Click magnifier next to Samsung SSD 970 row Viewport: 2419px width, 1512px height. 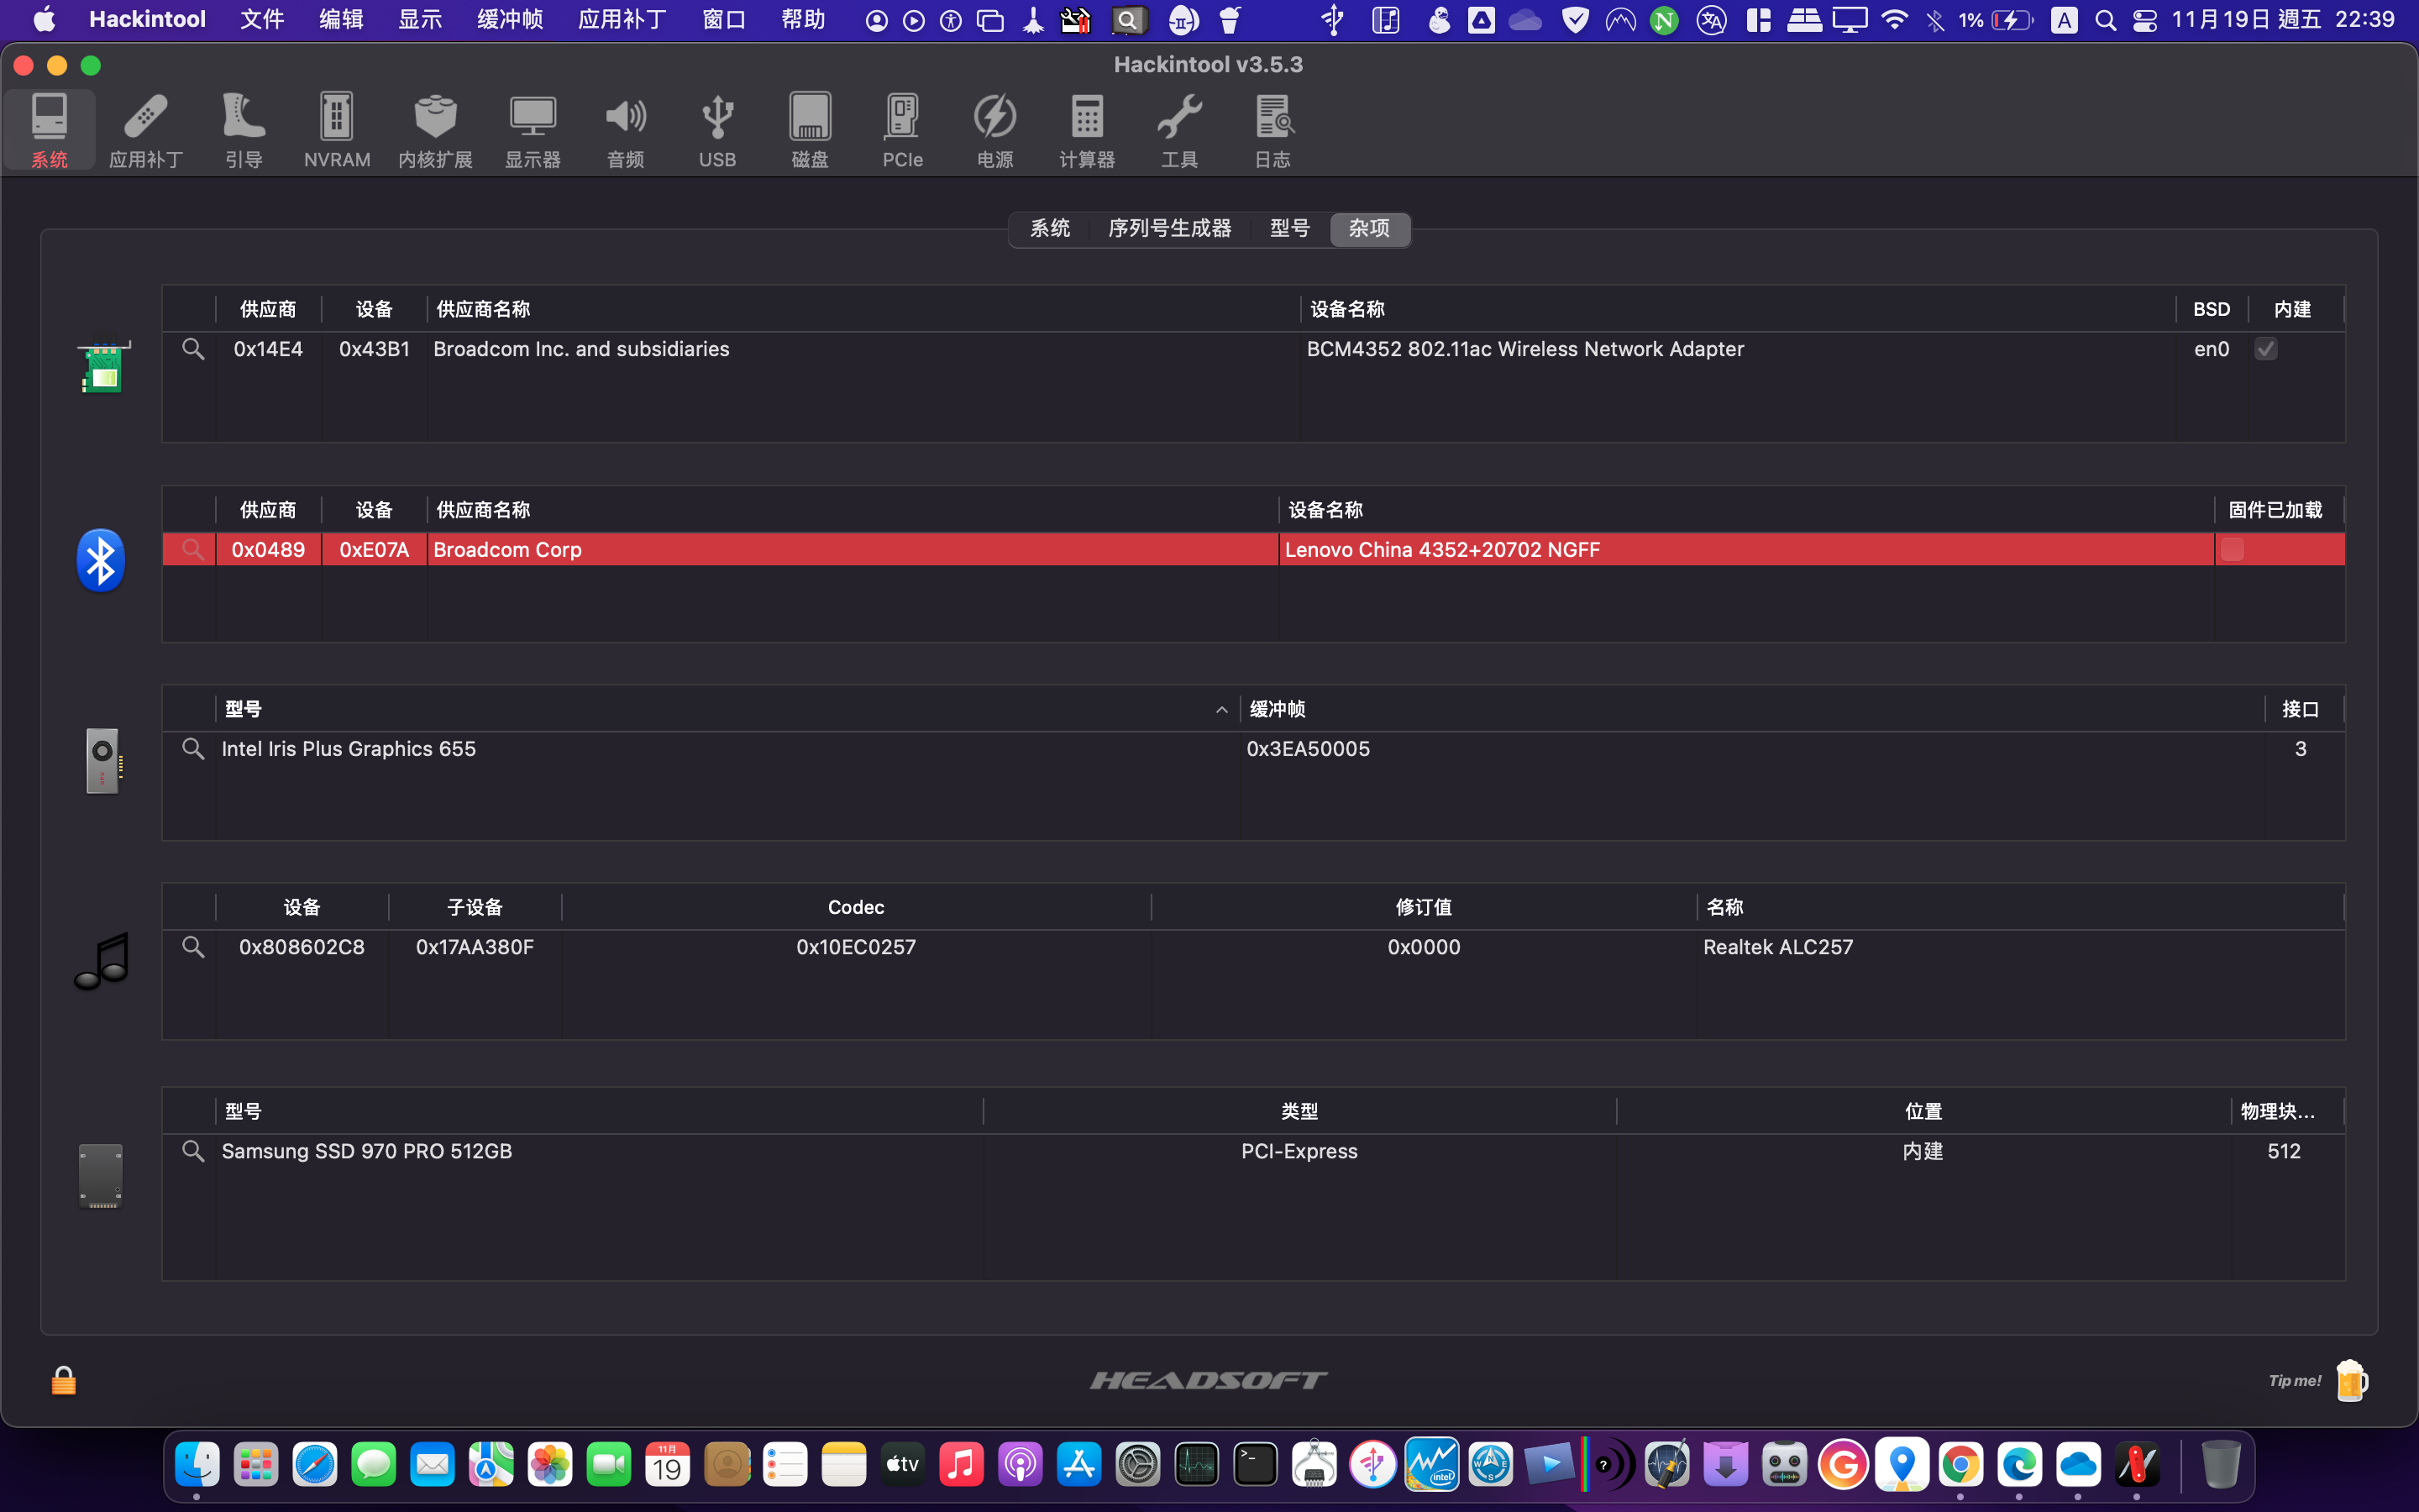pos(193,1150)
